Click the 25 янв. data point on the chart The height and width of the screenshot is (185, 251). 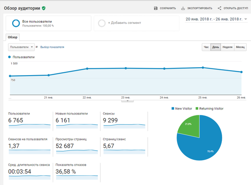[203, 68]
